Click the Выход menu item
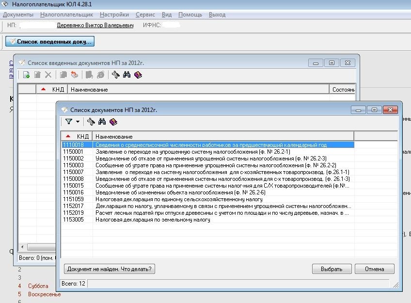The width and height of the screenshot is (411, 303). [x=217, y=15]
